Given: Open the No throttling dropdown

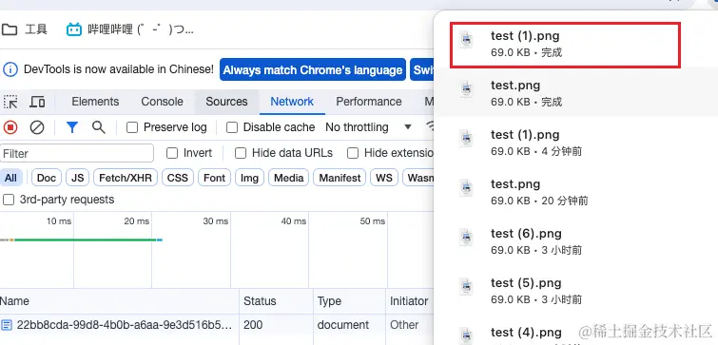Looking at the screenshot, I should (368, 127).
